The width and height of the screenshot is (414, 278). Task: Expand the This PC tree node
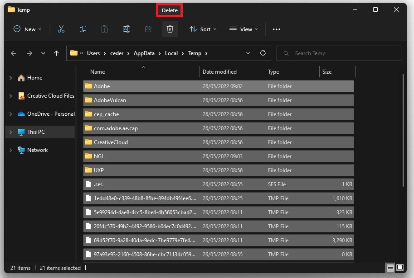pyautogui.click(x=11, y=132)
